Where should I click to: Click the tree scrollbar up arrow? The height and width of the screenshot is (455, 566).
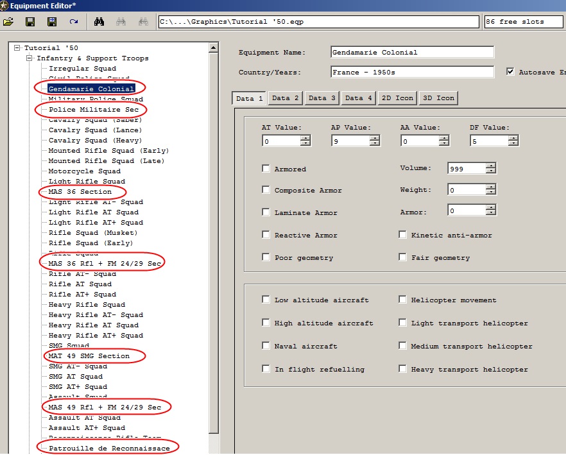tap(214, 48)
